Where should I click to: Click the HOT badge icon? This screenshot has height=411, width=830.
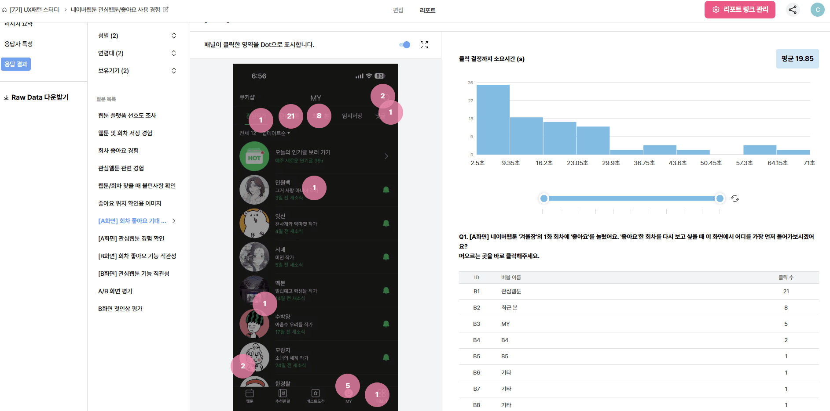pos(254,156)
